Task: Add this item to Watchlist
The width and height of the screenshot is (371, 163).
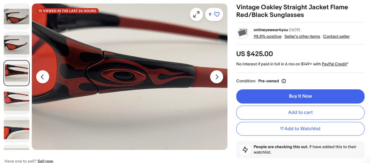Action: (x=300, y=129)
